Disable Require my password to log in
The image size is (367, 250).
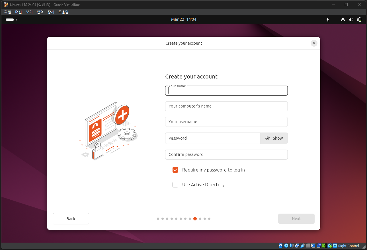pyautogui.click(x=175, y=170)
